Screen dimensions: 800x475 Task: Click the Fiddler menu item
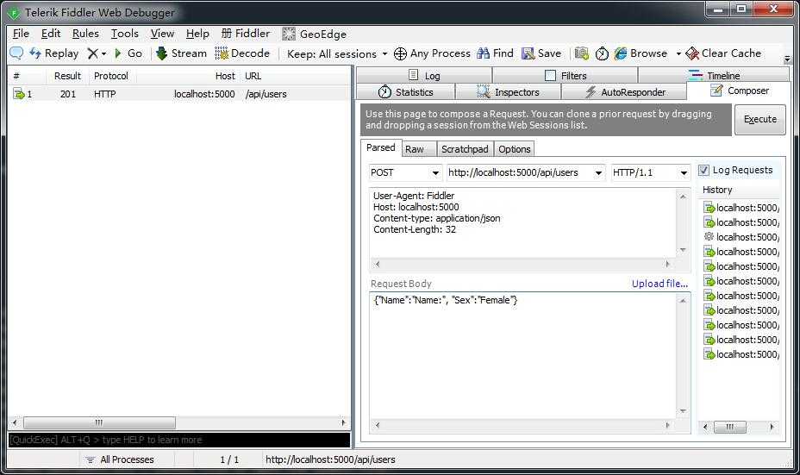[x=246, y=34]
